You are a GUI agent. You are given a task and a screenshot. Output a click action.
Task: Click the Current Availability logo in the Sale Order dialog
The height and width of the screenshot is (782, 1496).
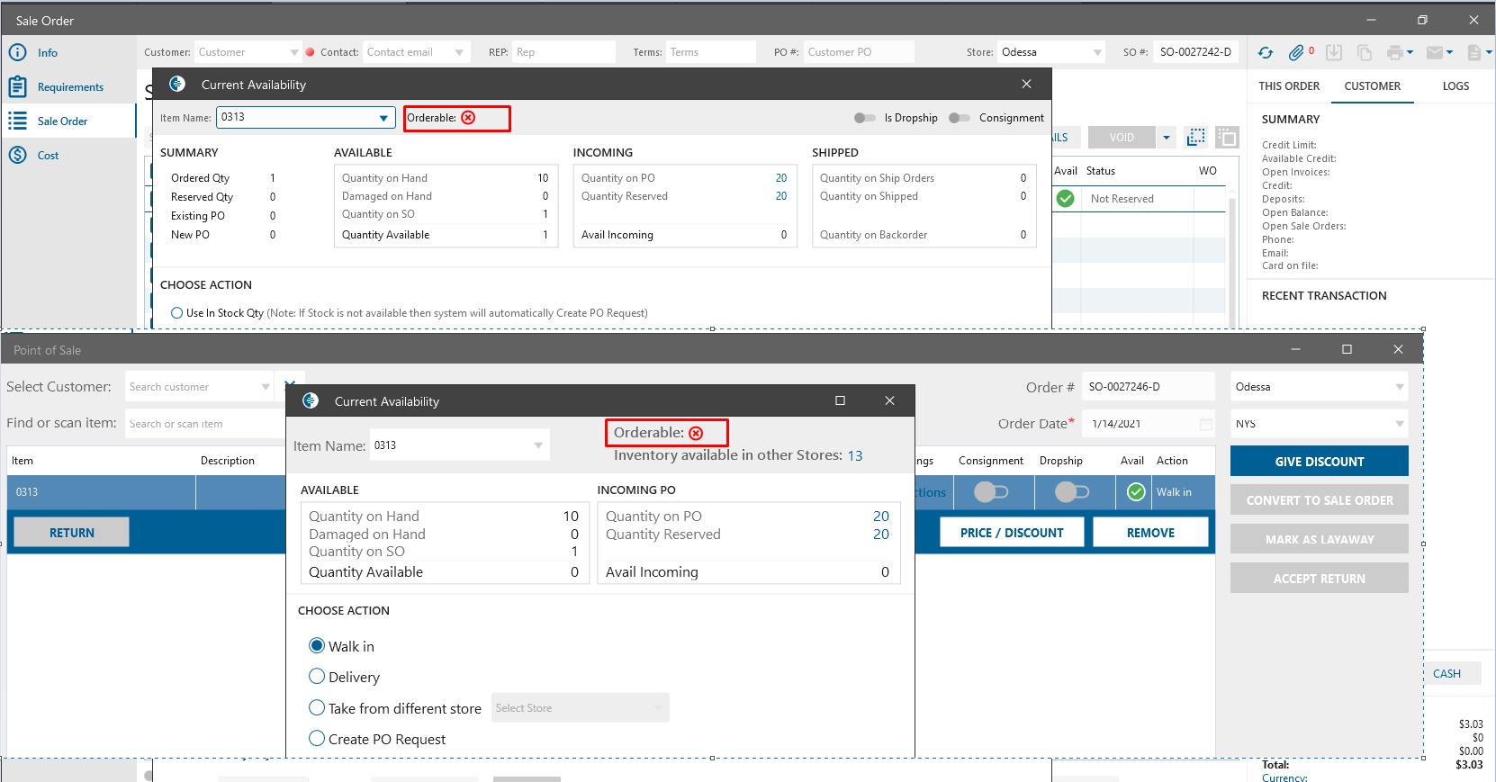[x=177, y=84]
